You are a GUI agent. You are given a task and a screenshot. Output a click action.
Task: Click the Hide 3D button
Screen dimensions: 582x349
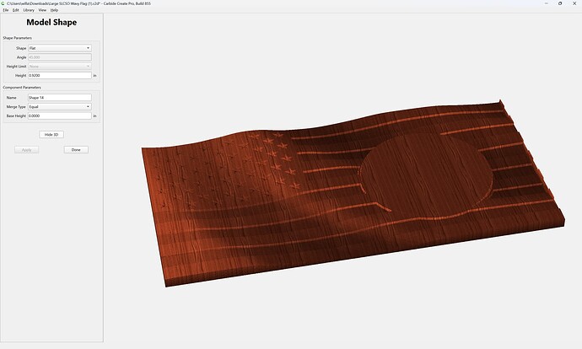tap(51, 135)
